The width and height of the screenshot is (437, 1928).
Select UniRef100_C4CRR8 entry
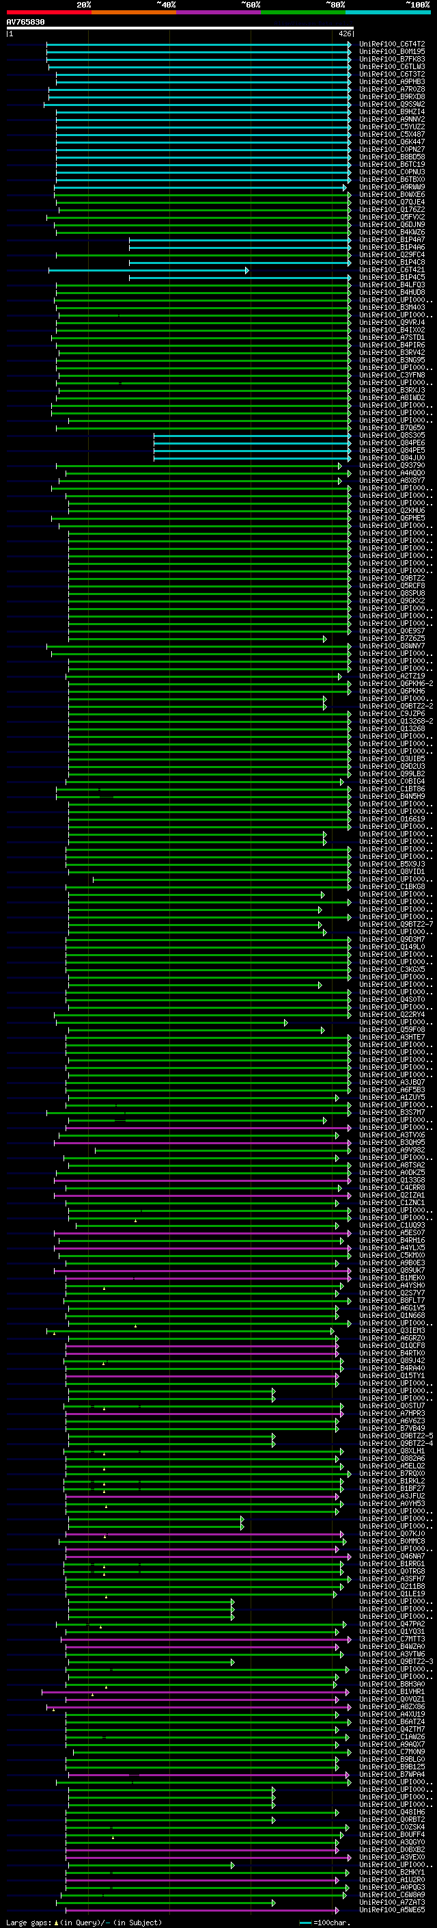click(x=392, y=1187)
